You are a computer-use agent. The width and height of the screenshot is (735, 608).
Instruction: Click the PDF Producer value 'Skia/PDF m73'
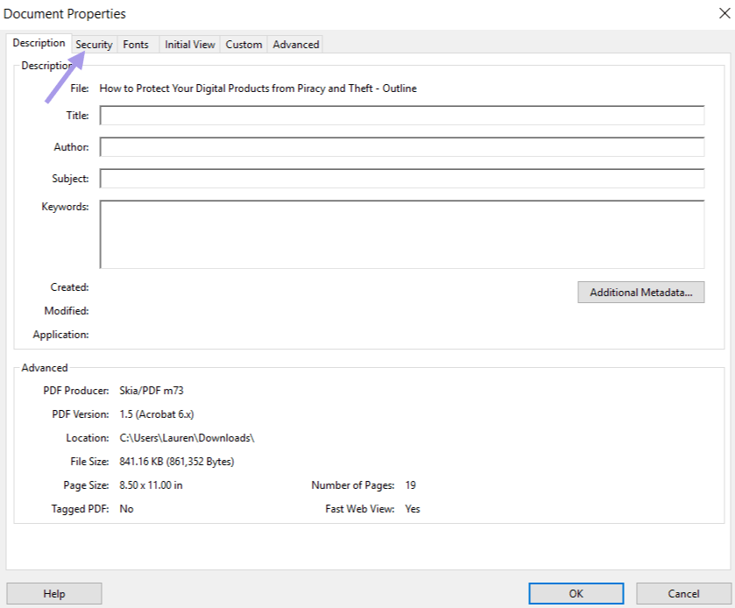pos(152,391)
